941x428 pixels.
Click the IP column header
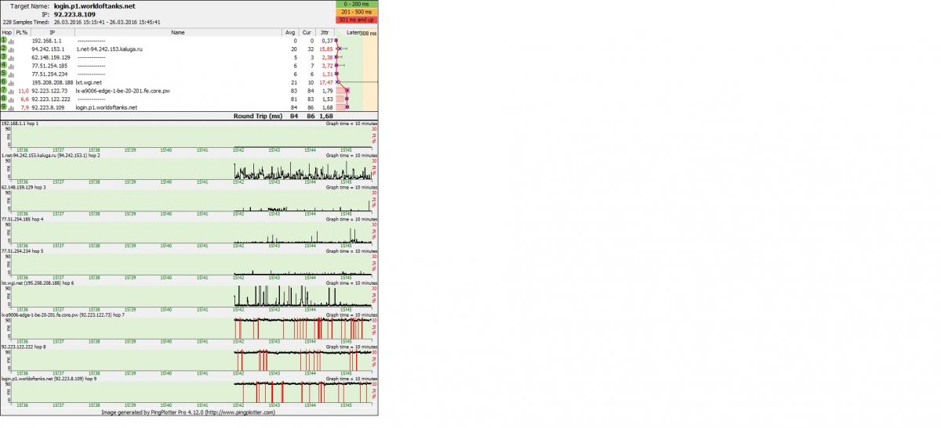(53, 33)
